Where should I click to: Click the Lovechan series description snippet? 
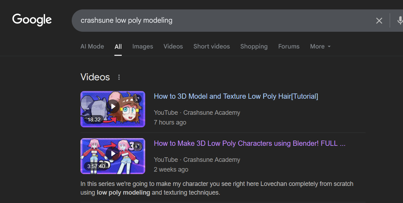[x=217, y=188]
